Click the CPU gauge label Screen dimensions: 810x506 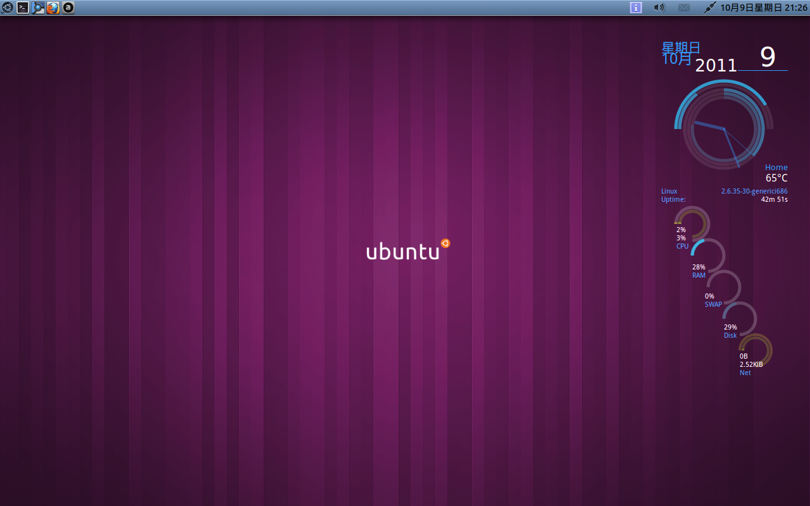[x=682, y=246]
